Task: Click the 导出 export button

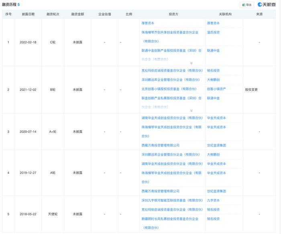Action: [247, 5]
